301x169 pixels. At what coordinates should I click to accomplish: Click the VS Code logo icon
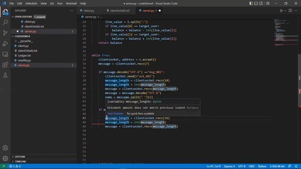pyautogui.click(x=4, y=3)
